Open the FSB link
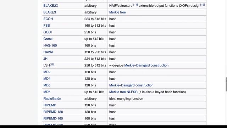Screen dimensions: 227x128 click(x=46, y=26)
